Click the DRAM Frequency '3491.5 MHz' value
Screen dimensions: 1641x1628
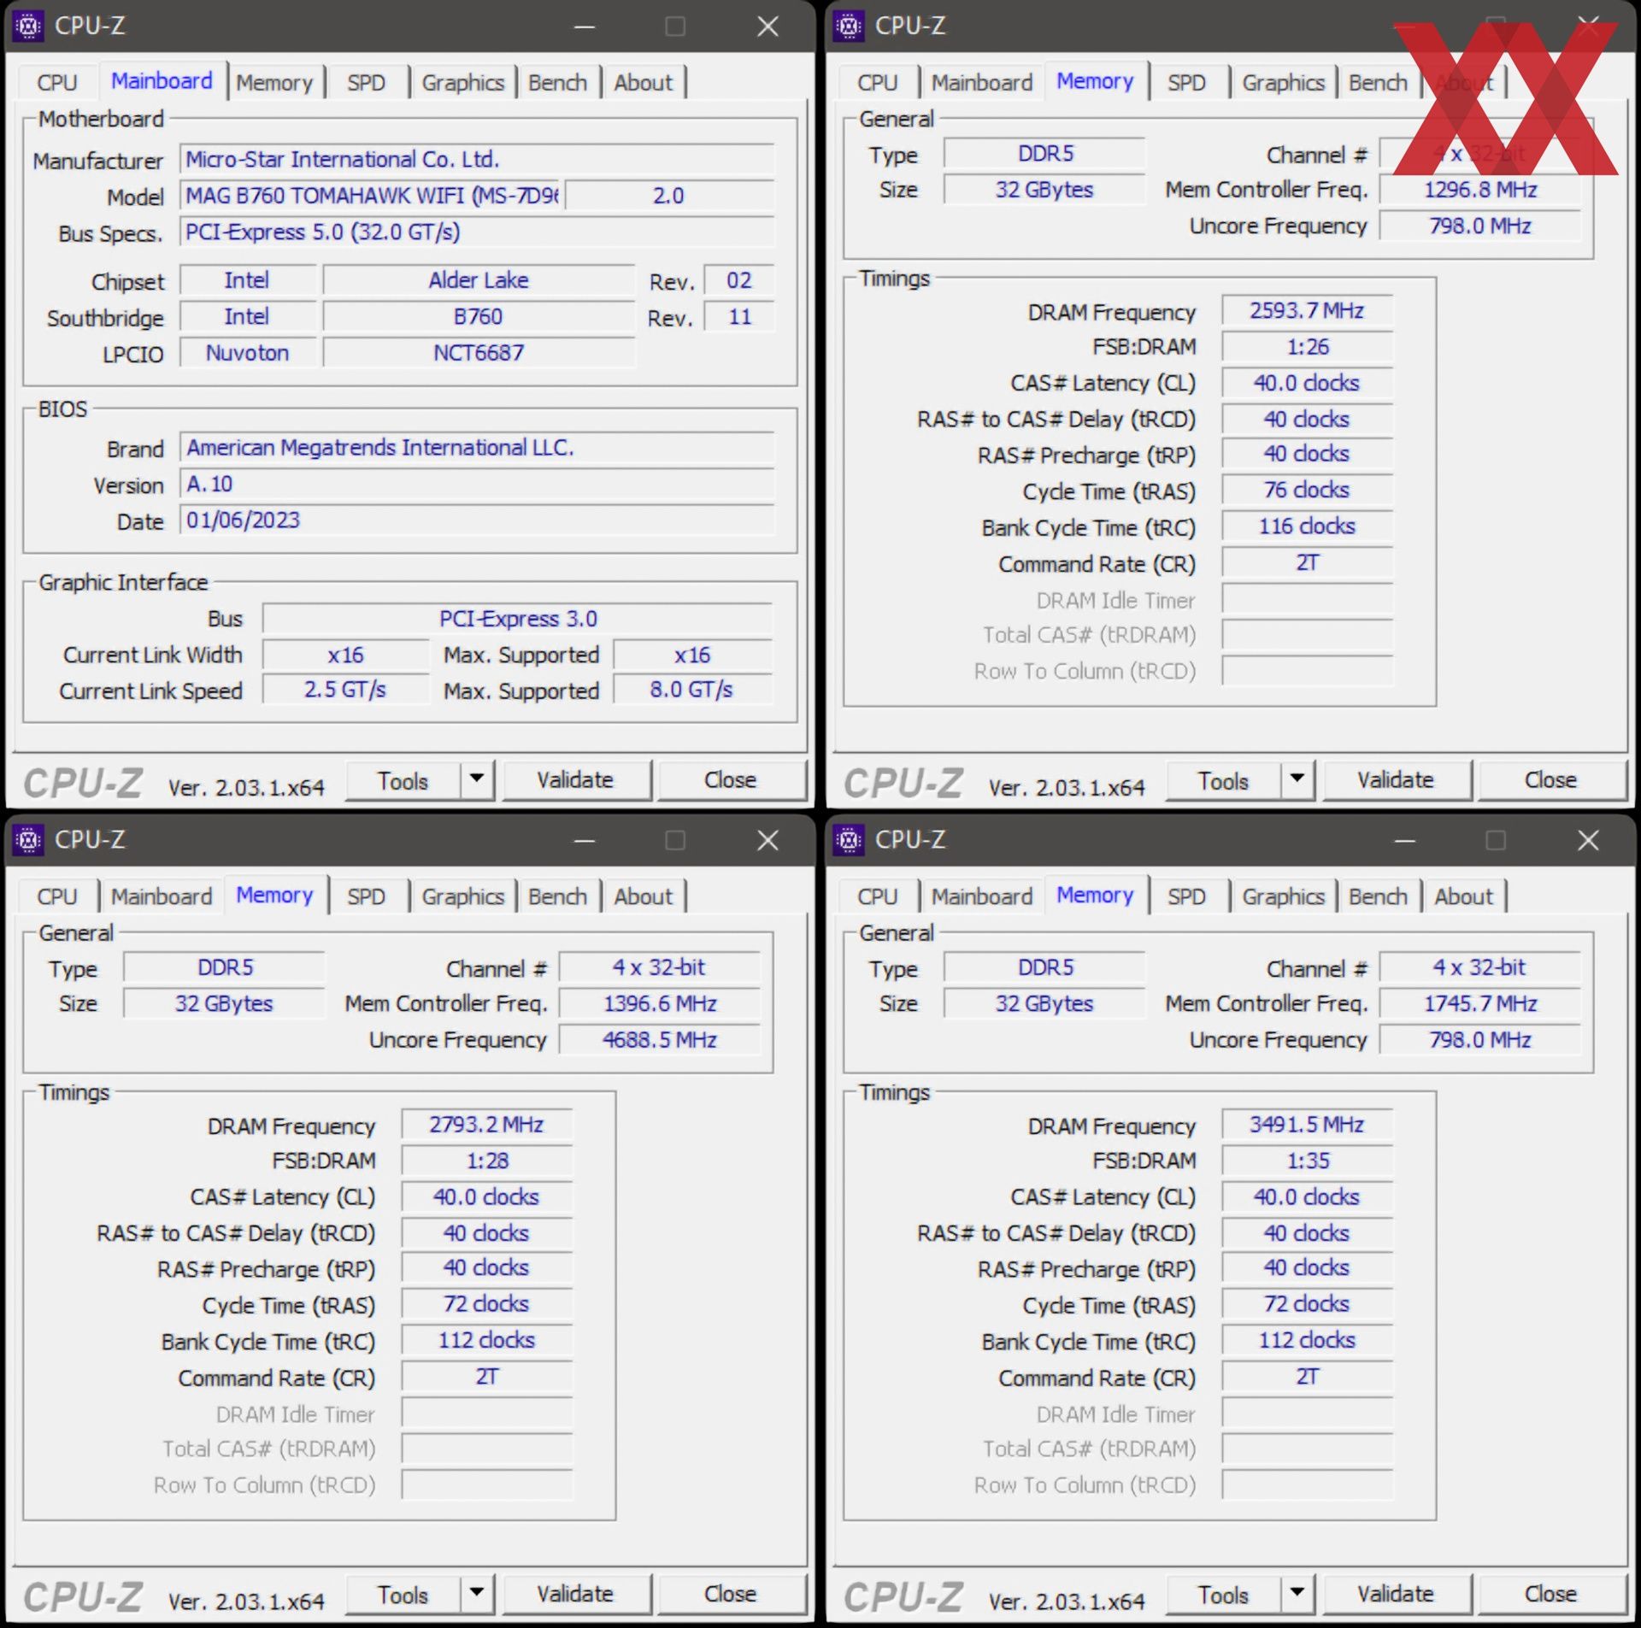coord(1307,1125)
